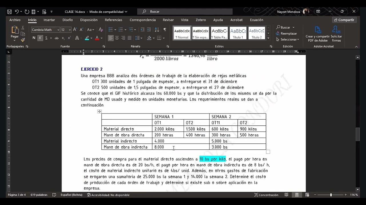Toggle Concentración focus mode

[266, 195]
